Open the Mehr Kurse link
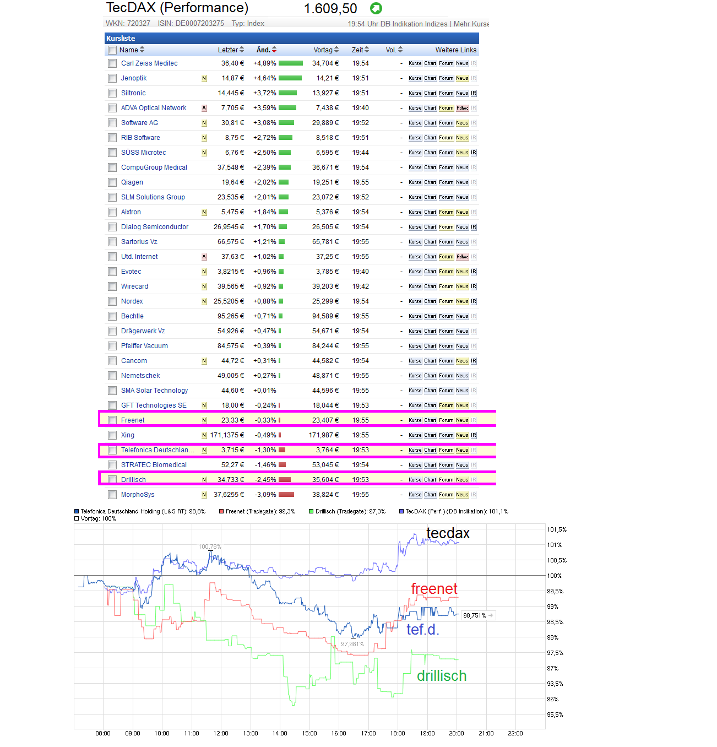This screenshot has height=747, width=717. (x=471, y=24)
